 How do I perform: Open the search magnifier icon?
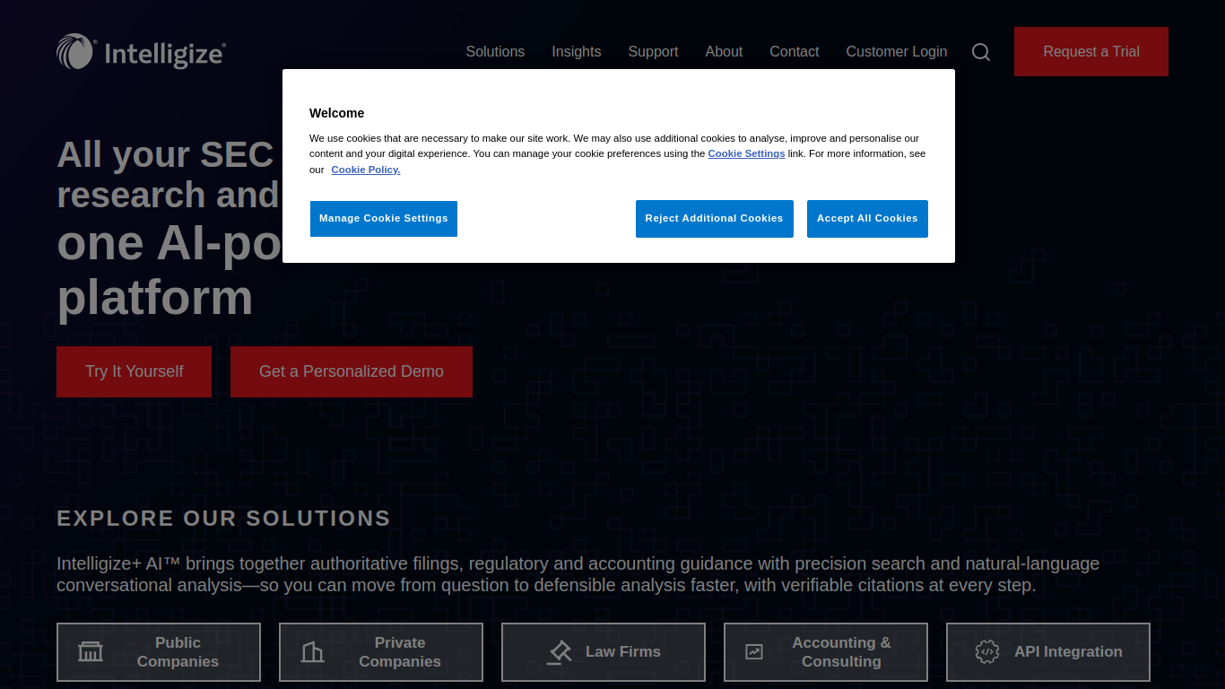tap(981, 52)
